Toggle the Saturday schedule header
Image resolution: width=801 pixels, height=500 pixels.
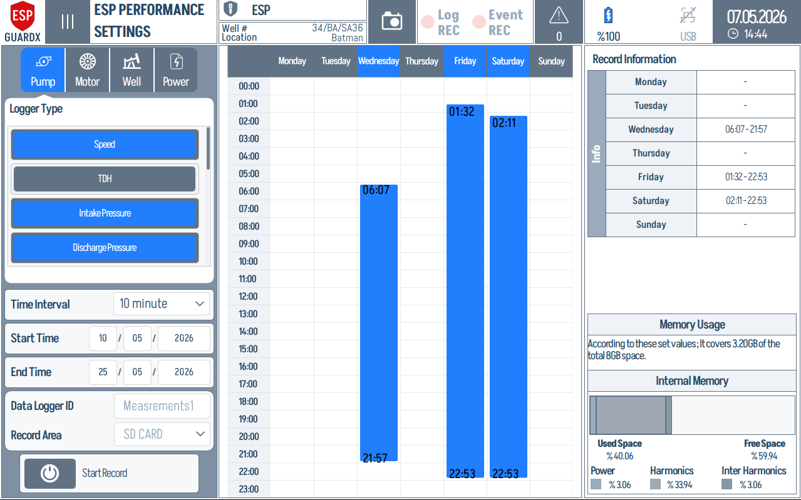[x=508, y=61]
